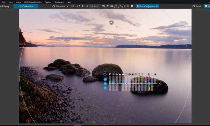Toggle the Local adjustments mode

[x=147, y=6]
